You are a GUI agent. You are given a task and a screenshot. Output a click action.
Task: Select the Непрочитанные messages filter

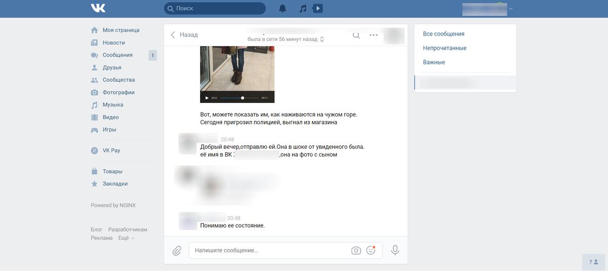(x=444, y=48)
